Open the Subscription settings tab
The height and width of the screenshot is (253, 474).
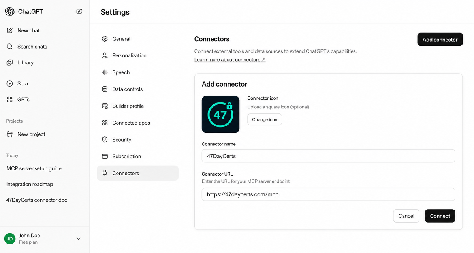tap(137, 156)
